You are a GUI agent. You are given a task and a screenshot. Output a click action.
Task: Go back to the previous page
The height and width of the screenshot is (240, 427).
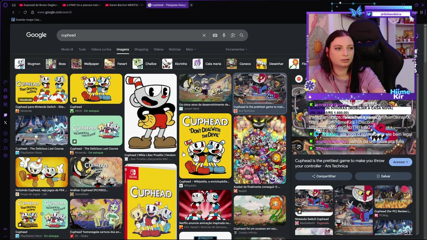13,12
